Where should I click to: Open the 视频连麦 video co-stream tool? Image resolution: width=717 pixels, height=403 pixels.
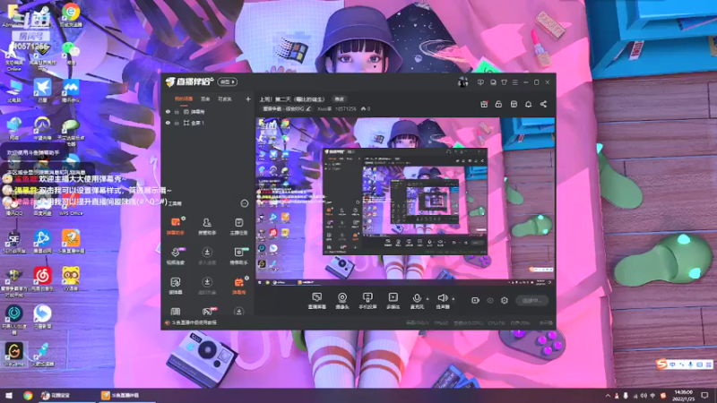[175, 256]
